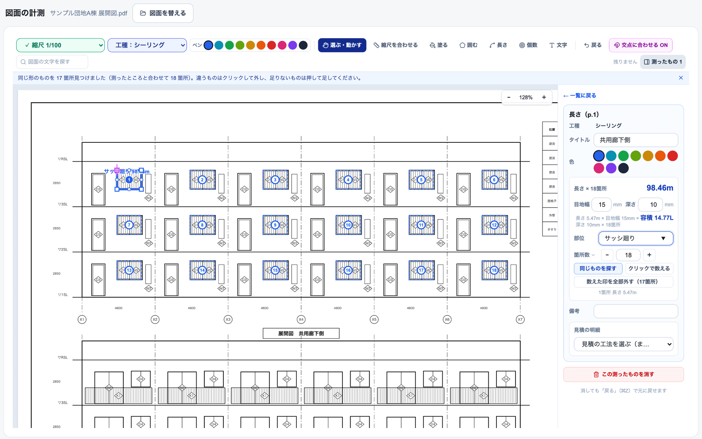Click the 図面の文字を探す search field

pos(52,62)
